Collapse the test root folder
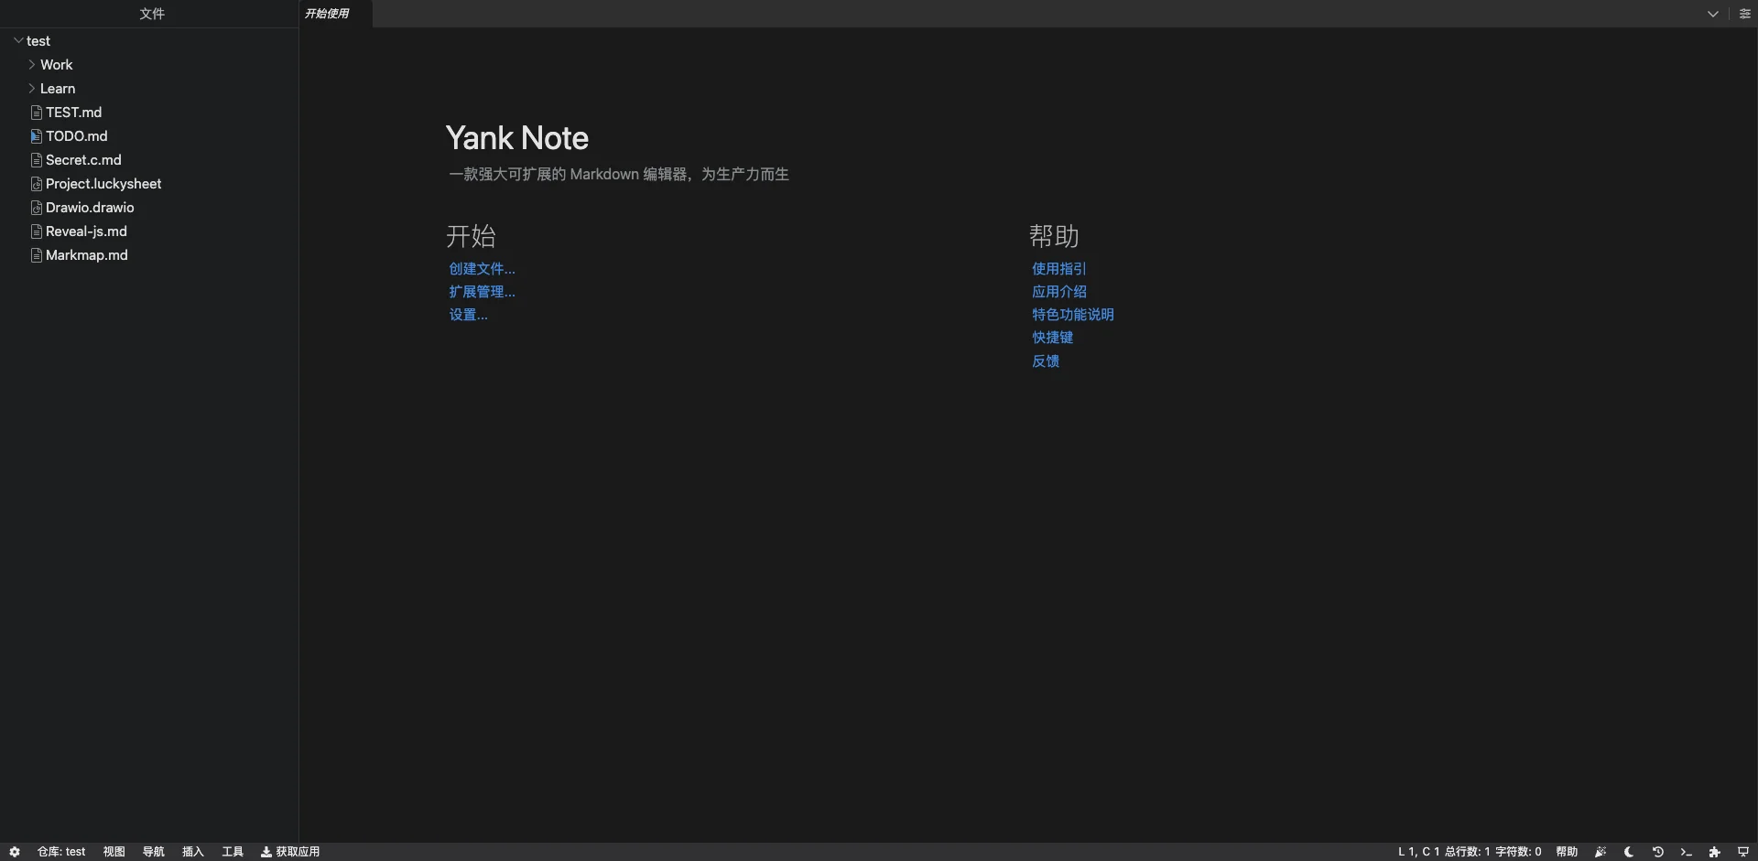 [18, 40]
